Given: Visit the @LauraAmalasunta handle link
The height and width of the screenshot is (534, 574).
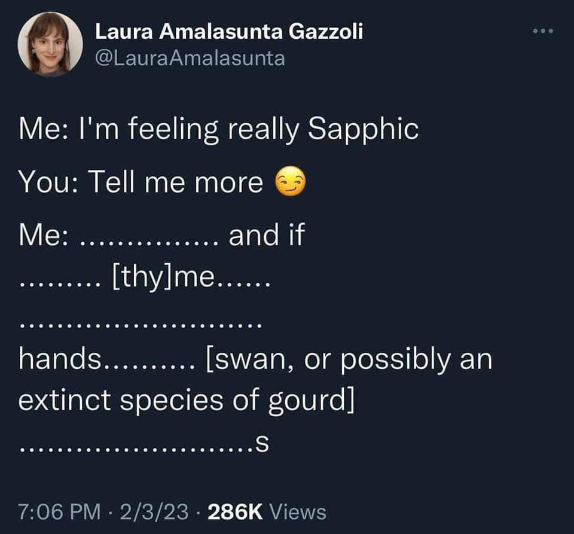Looking at the screenshot, I should [x=190, y=59].
